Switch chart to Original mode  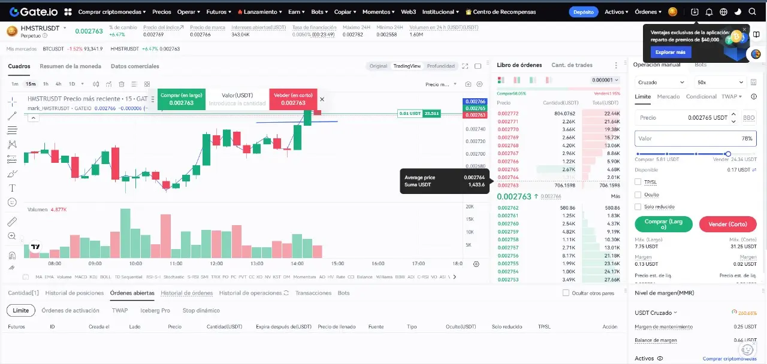click(x=378, y=66)
